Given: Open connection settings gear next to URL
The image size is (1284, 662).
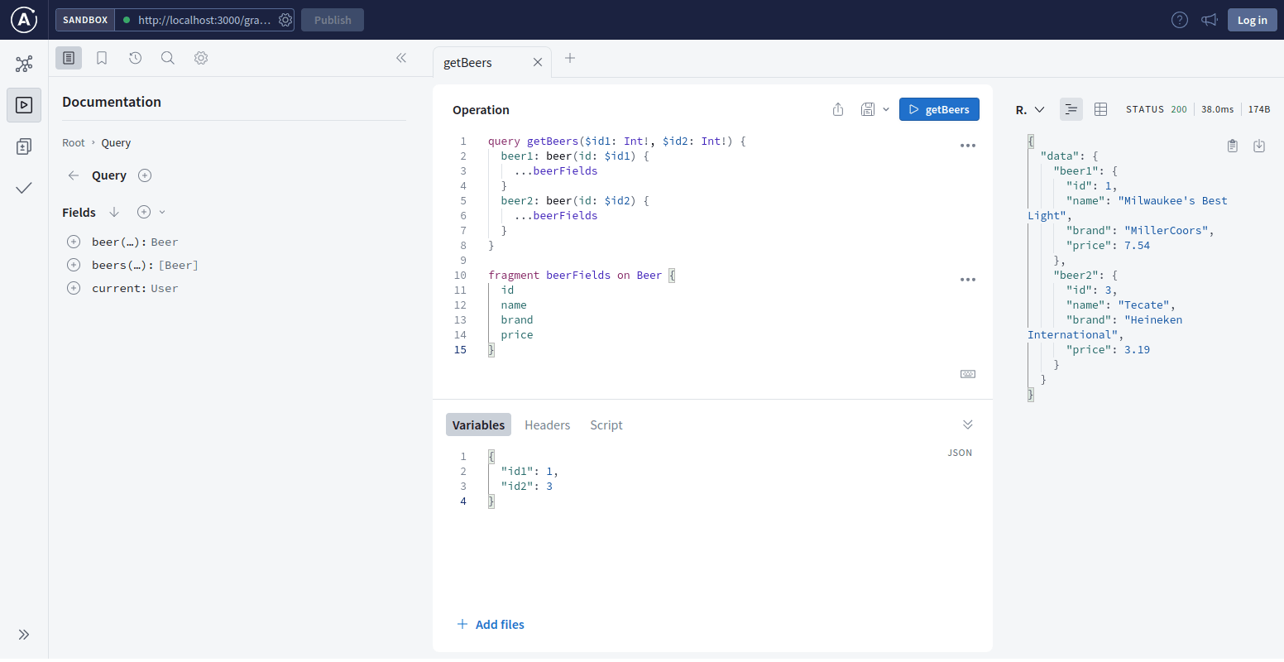Looking at the screenshot, I should 285,20.
